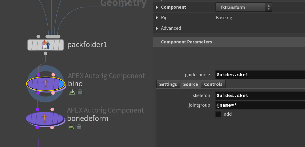Toggle the blue display flag on bind node
Image resolution: width=305 pixels, height=147 pixels.
(62, 84)
